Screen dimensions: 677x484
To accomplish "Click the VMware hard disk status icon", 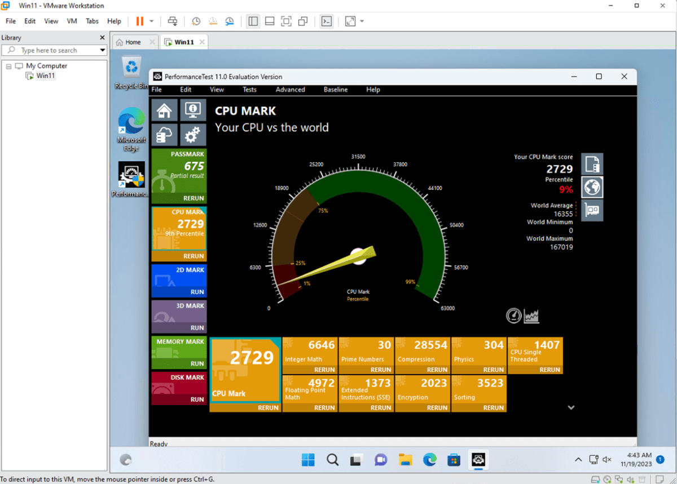I will [x=595, y=479].
